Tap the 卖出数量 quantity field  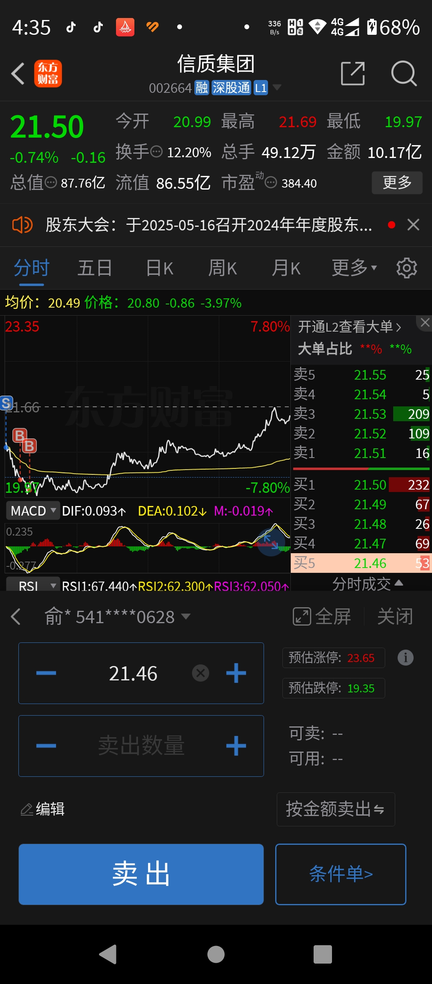(x=141, y=746)
